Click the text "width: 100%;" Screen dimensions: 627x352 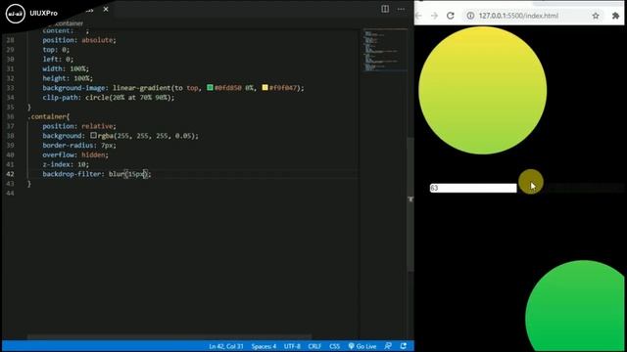[x=66, y=68]
